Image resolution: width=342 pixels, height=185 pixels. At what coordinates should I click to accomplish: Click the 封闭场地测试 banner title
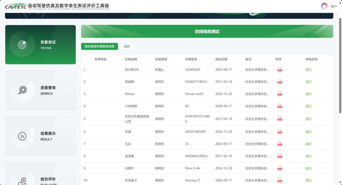coord(207,31)
